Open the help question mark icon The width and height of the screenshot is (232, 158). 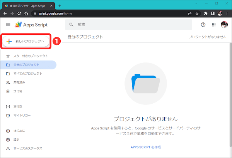203,25
